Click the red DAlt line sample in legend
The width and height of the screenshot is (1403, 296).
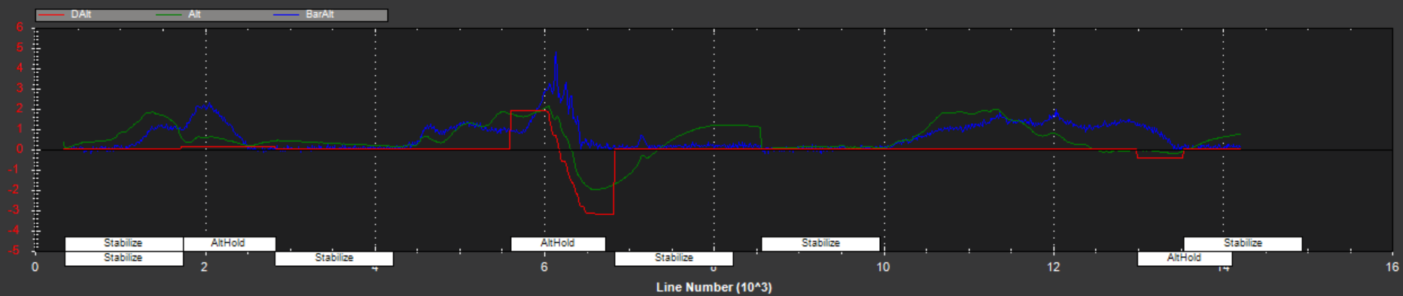pyautogui.click(x=52, y=15)
